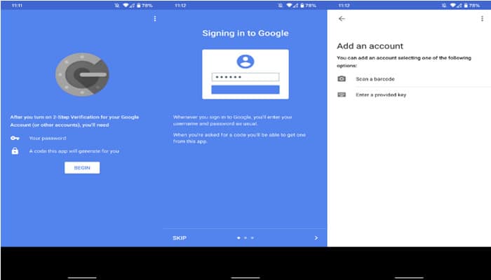Click the Wi-Fi icon in the second screen's status bar
The height and width of the screenshot is (280, 491).
tap(289, 6)
